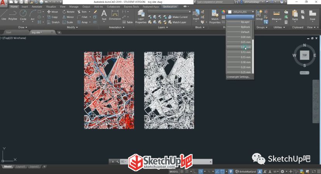Choose 0.13 mm lineweight

[239, 52]
